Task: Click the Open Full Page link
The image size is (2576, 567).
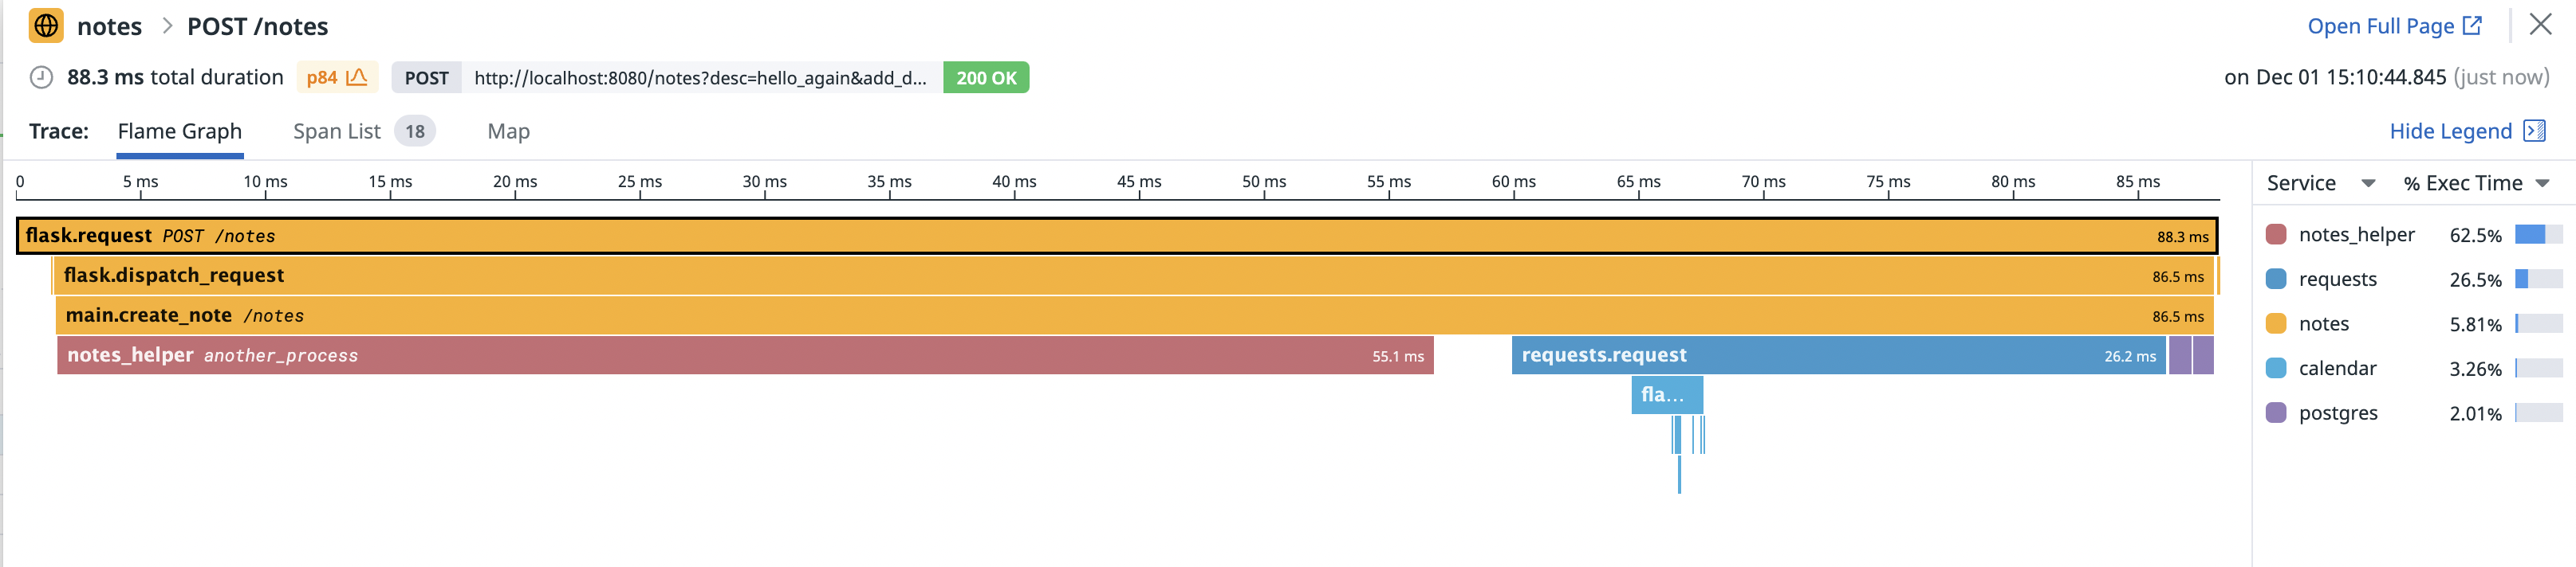Action: click(2383, 25)
